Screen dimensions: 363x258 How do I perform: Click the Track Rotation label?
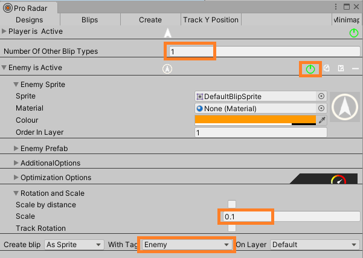coord(40,228)
